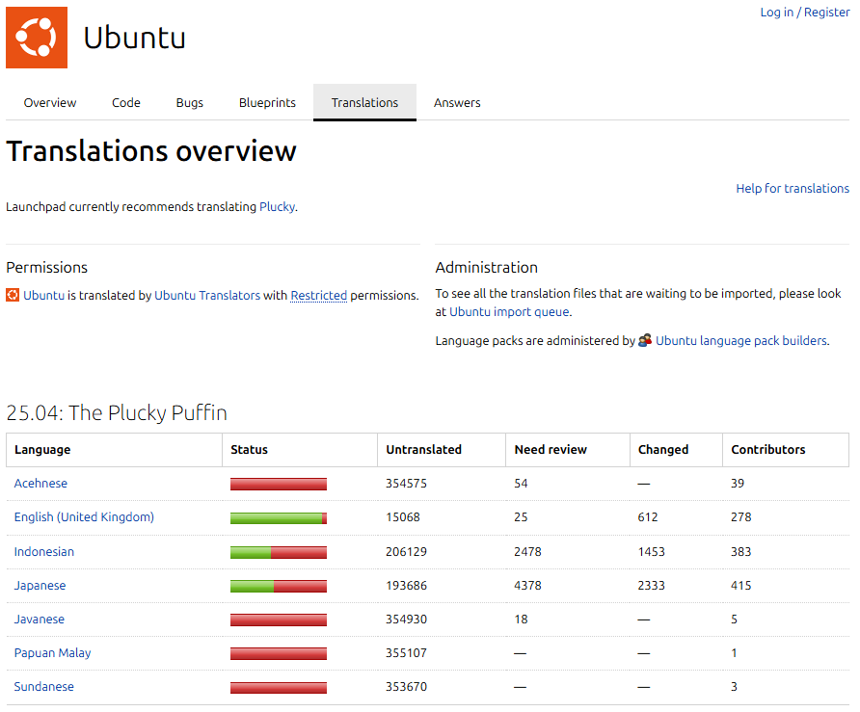Screen dimensions: 860x712
Task: Click the Papuan Malay status bar
Action: [x=279, y=654]
